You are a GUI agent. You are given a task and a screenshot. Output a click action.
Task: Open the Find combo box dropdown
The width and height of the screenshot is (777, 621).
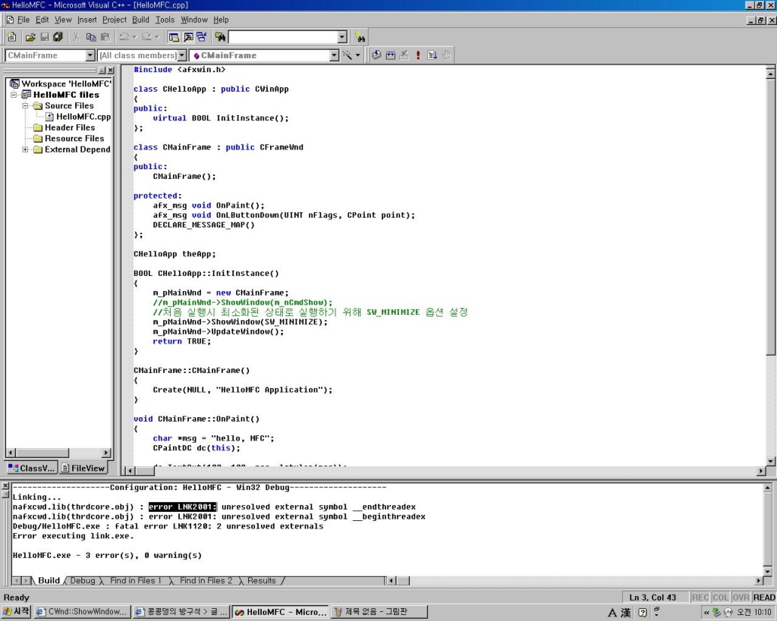342,37
